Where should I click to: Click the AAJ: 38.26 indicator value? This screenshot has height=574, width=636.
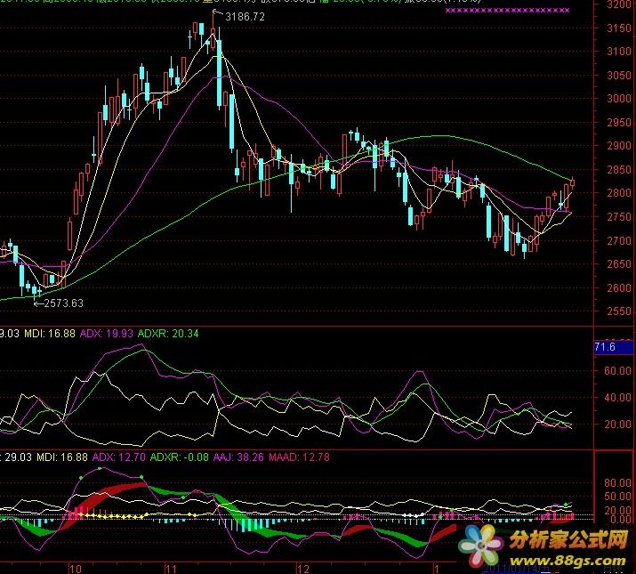(238, 457)
